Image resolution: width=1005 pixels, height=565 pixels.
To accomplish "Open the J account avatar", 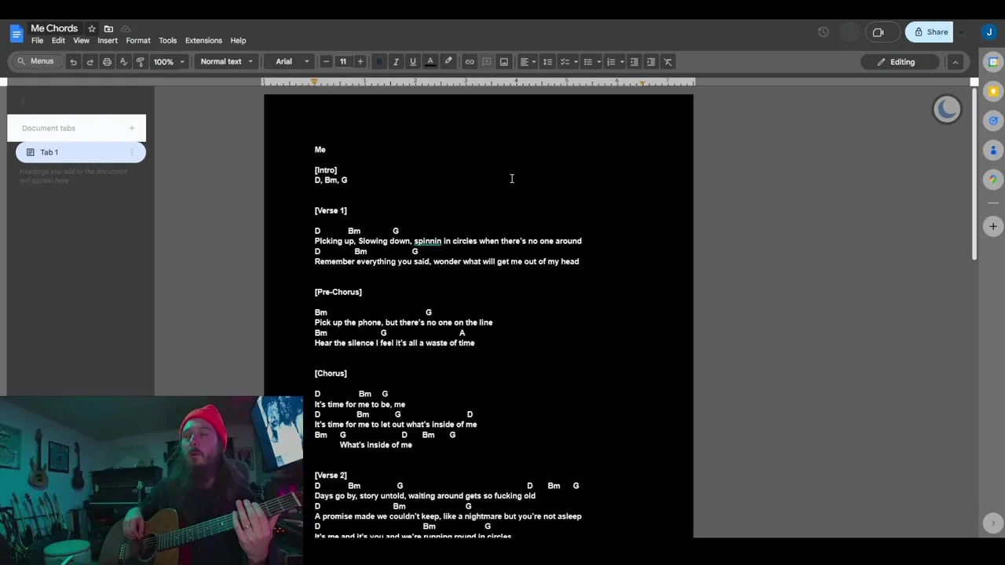I will tap(989, 32).
